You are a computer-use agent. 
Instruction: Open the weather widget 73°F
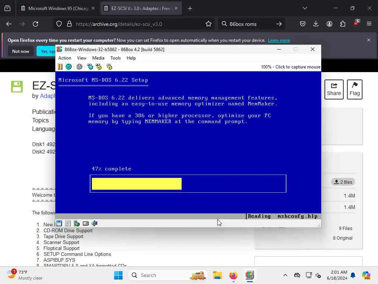point(25,275)
